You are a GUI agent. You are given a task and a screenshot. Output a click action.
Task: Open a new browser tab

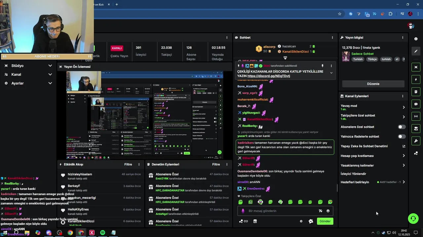117,4
